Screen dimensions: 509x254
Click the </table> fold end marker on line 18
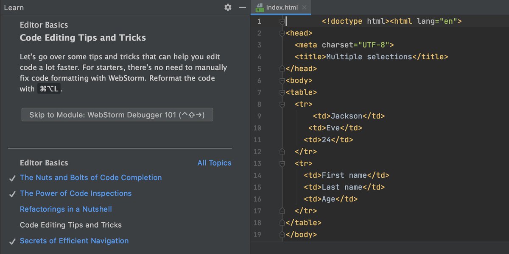point(282,223)
